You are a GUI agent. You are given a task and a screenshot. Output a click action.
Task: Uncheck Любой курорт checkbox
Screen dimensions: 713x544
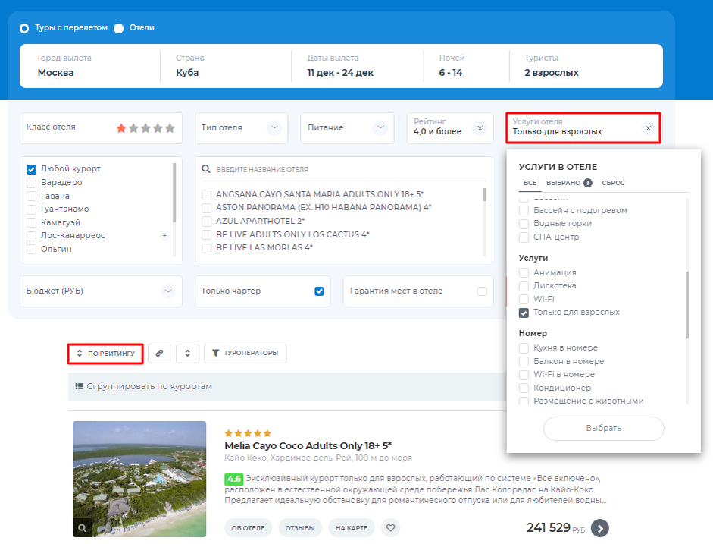click(x=31, y=169)
